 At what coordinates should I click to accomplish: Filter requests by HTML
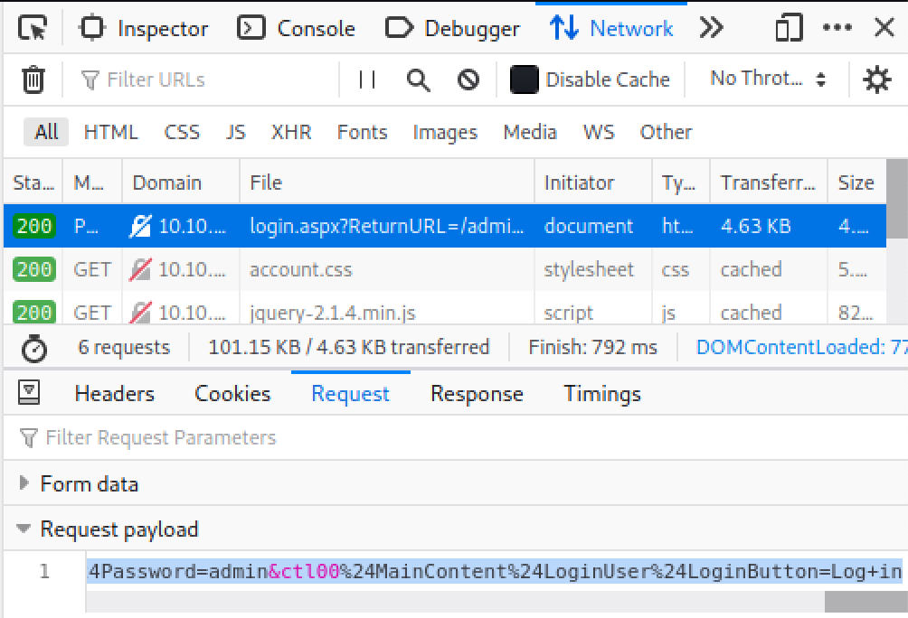coord(110,132)
